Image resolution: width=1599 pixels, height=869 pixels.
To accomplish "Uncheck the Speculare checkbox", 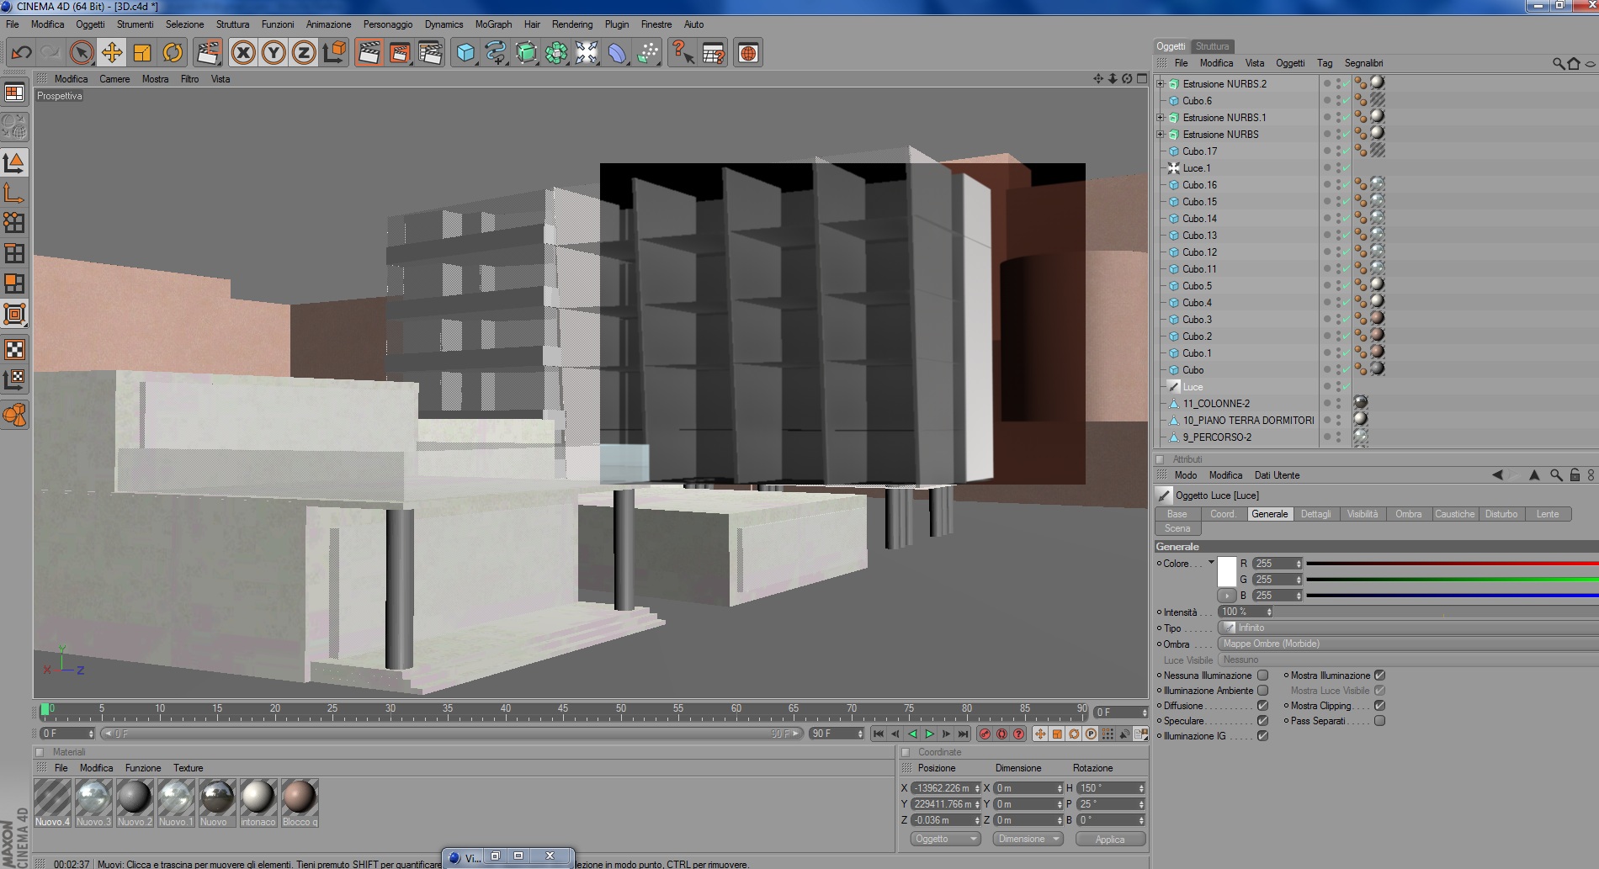I will tap(1262, 721).
